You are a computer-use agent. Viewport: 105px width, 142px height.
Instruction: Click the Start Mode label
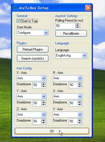coord(24,27)
